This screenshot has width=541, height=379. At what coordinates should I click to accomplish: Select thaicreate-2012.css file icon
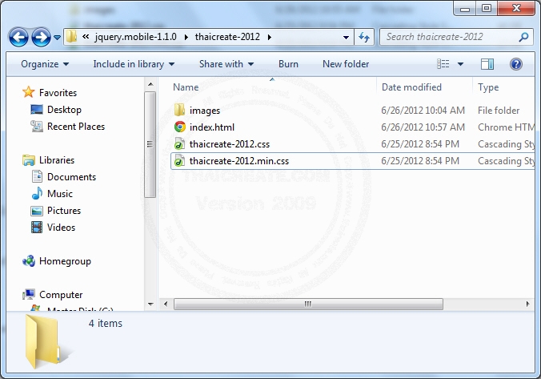point(178,144)
